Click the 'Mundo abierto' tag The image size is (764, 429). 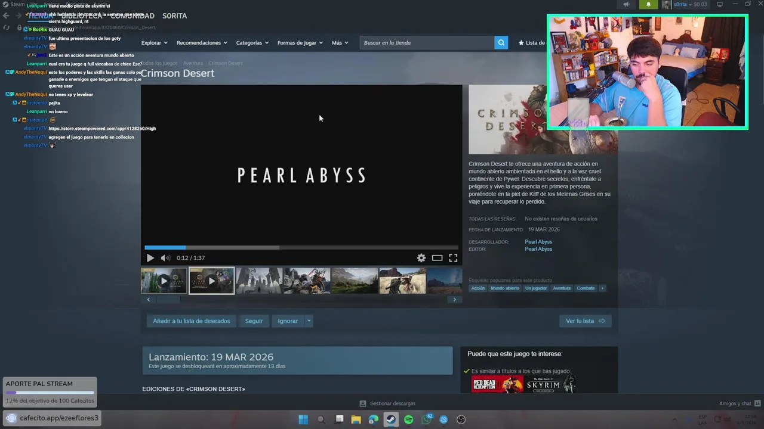[505, 288]
